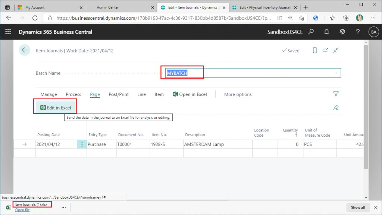Open Batch Name lookup ellipsis

tap(336, 73)
